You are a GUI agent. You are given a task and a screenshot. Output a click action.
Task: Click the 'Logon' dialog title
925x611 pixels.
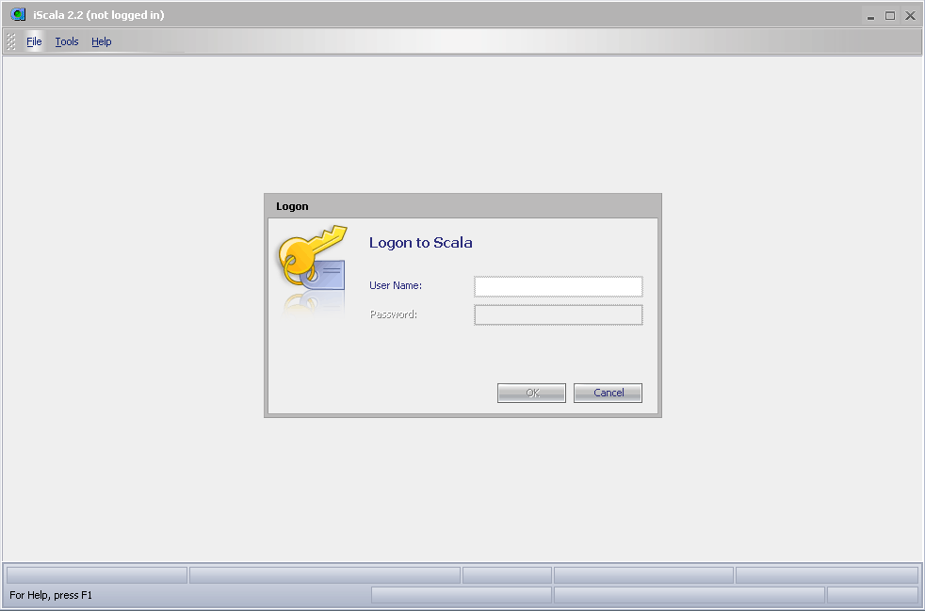point(292,206)
